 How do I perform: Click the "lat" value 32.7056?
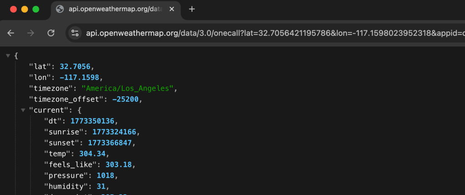pyautogui.click(x=76, y=66)
